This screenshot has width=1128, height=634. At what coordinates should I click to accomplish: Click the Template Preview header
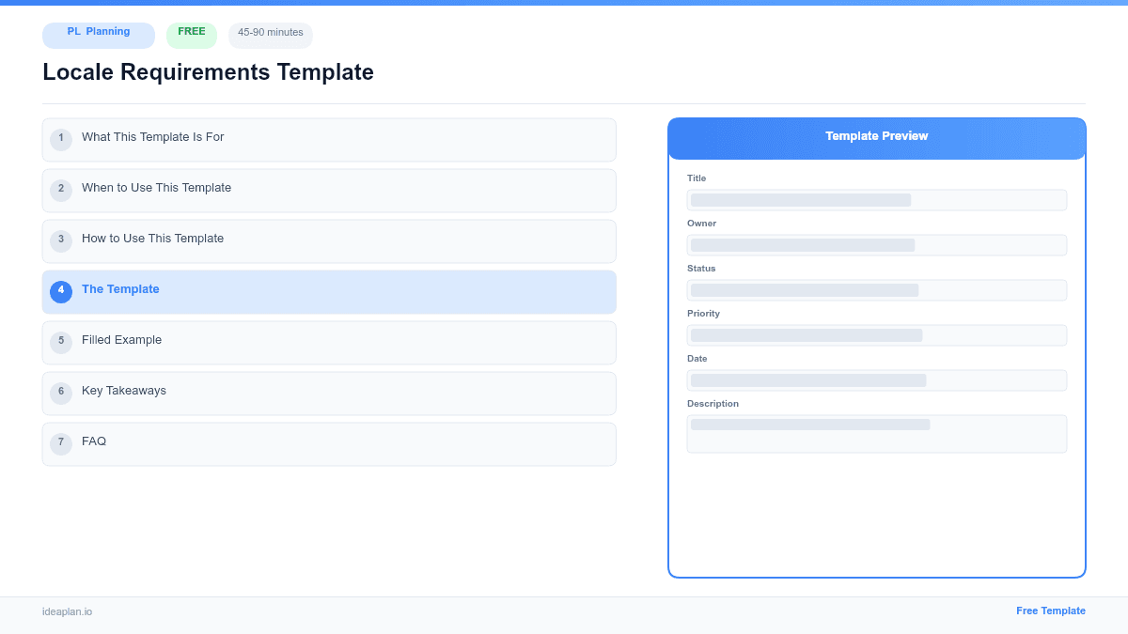pyautogui.click(x=876, y=138)
